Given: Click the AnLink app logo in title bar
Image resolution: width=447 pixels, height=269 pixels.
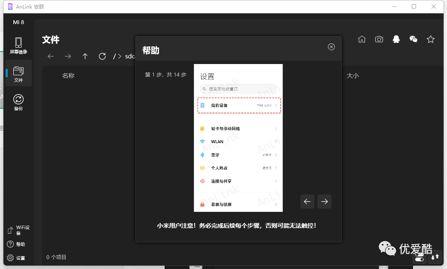Looking at the screenshot, I should 10,6.
